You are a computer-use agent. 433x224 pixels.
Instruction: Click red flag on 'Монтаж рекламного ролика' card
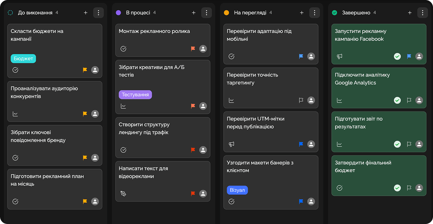(193, 49)
